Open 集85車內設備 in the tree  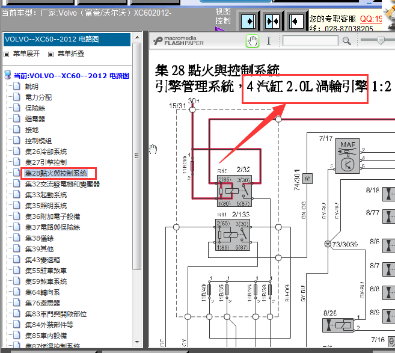pos(46,336)
